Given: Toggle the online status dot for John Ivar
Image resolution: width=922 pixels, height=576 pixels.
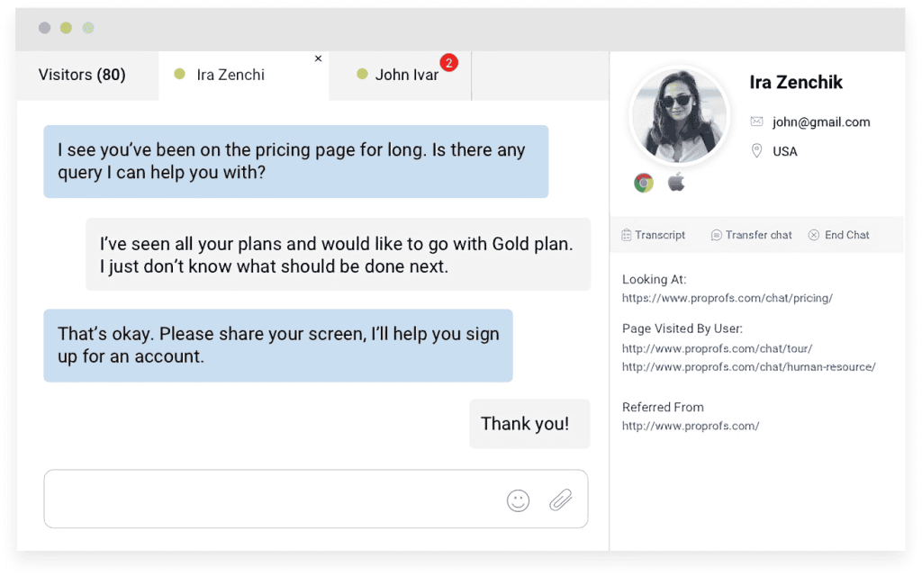Looking at the screenshot, I should click(362, 76).
